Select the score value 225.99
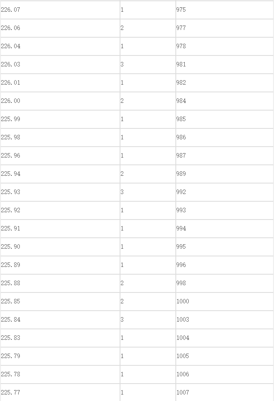Image resolution: width=274 pixels, height=401 pixels. 60,119
